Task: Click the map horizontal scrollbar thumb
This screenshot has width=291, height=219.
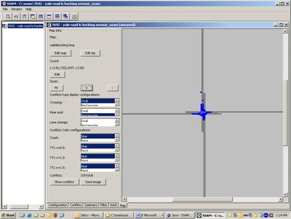Action: (202, 199)
